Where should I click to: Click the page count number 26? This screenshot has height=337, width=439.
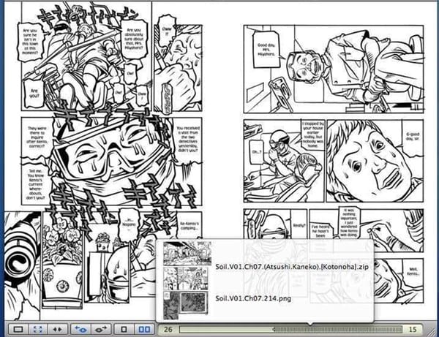pyautogui.click(x=168, y=330)
